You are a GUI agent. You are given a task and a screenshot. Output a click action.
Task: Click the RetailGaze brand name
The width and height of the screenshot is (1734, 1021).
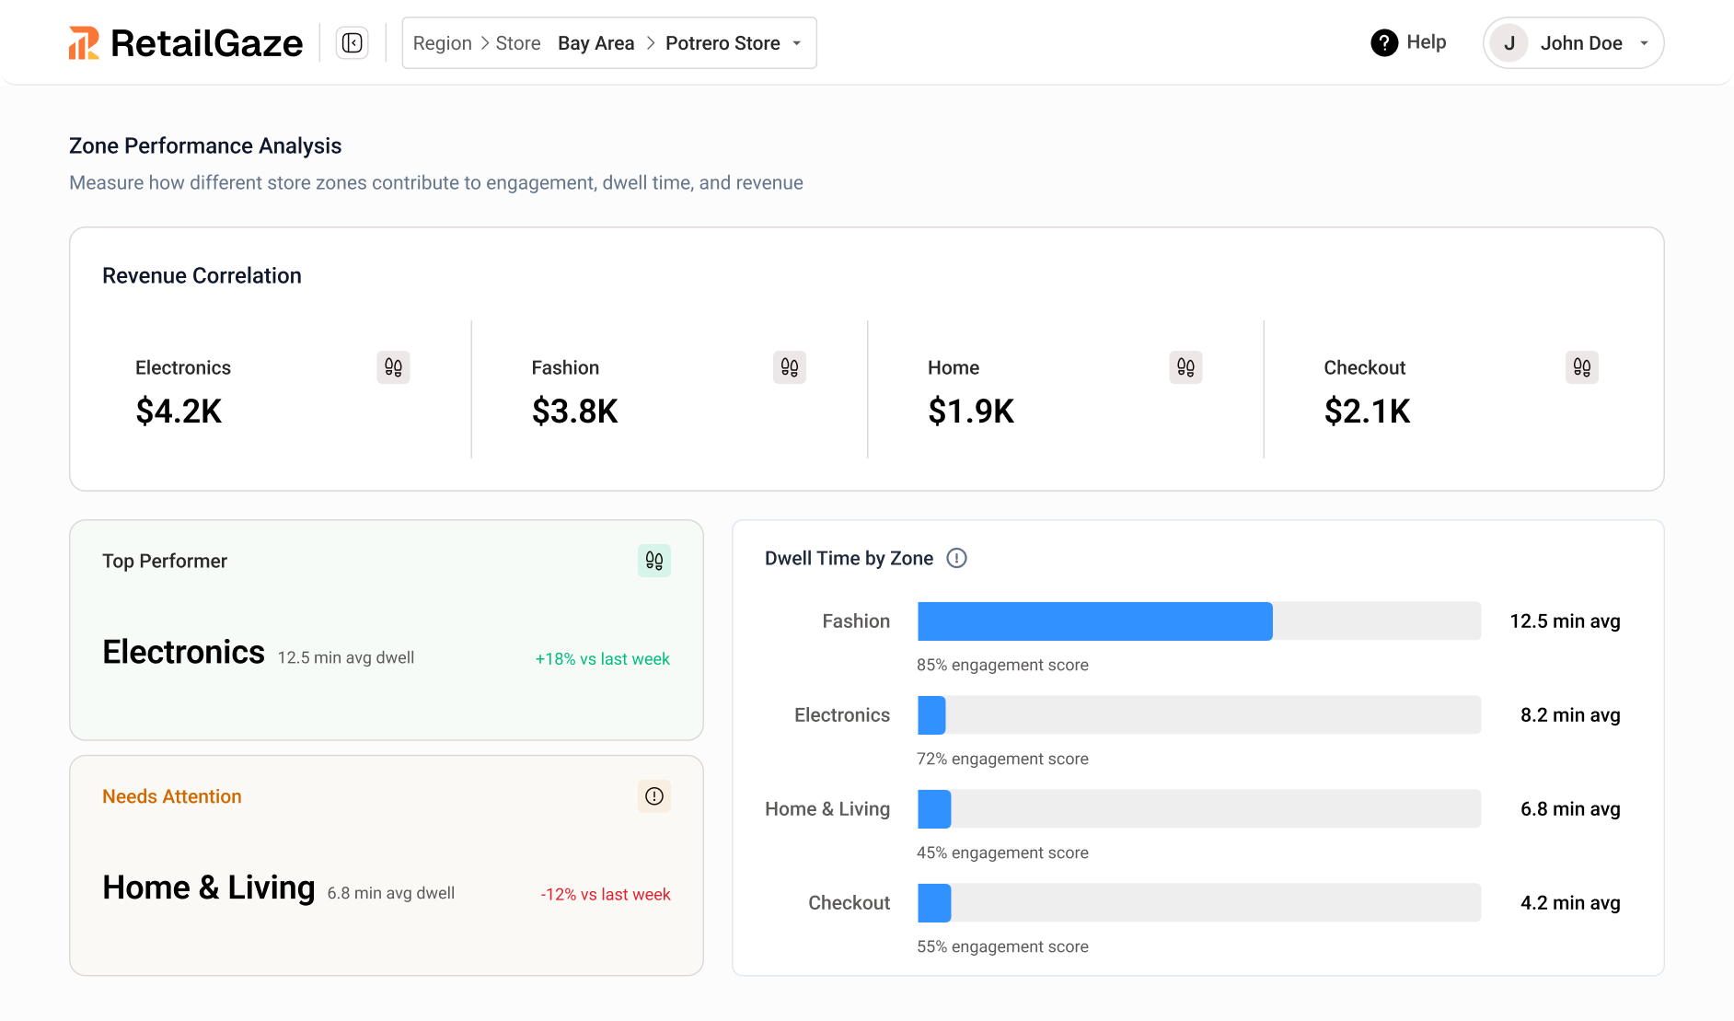(207, 43)
